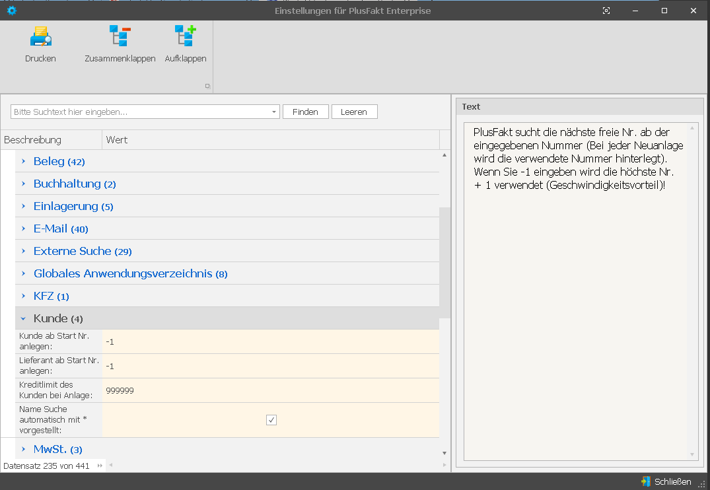Collapse the Kunde (4) group
This screenshot has height=490, width=710.
click(24, 318)
